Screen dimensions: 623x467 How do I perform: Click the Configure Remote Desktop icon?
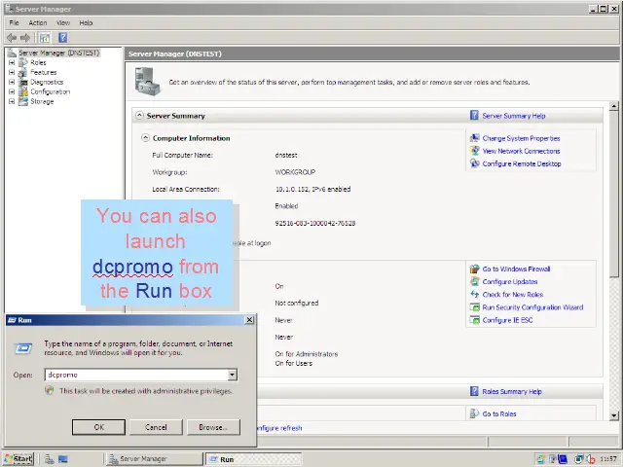point(474,163)
